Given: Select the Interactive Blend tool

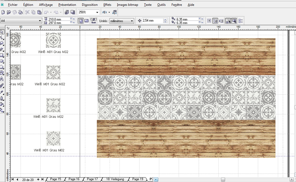Looking at the screenshot, I should pos(2,86).
